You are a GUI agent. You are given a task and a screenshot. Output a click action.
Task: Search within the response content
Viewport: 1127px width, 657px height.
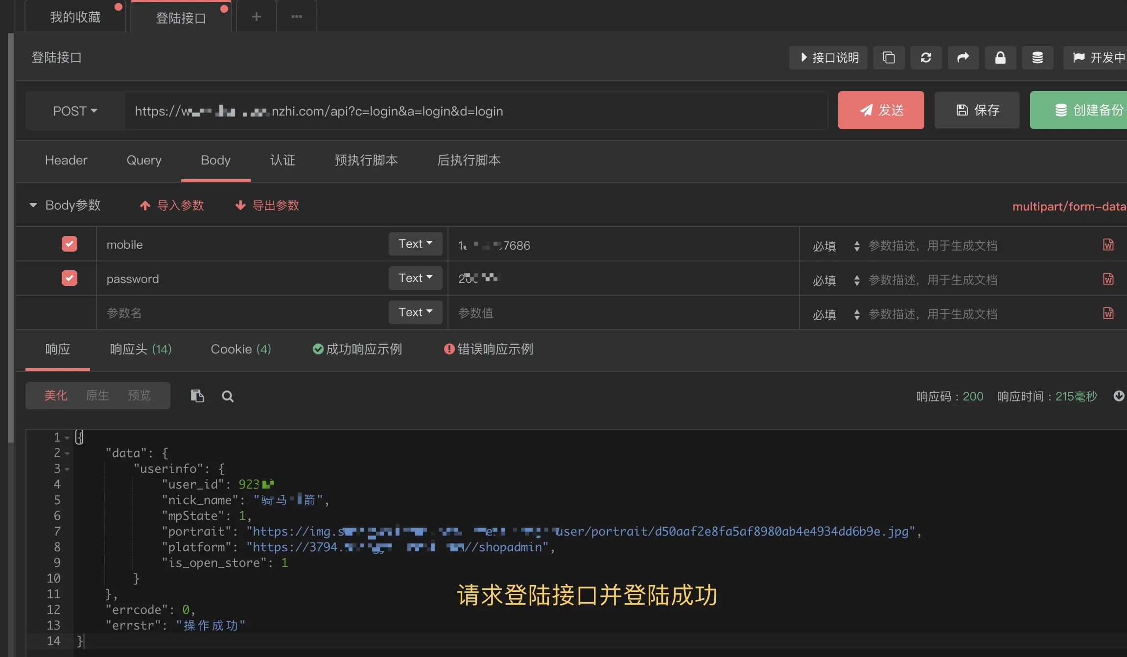point(227,396)
